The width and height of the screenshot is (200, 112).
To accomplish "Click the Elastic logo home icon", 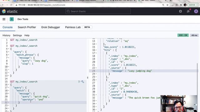I will pos(4,11).
